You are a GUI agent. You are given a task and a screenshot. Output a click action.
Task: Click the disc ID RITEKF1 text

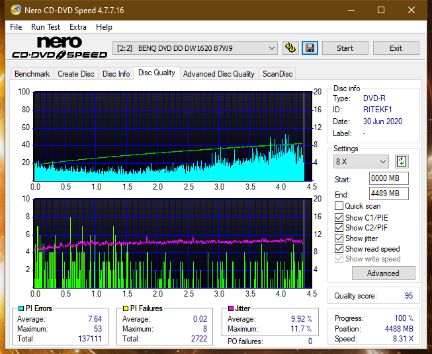pyautogui.click(x=377, y=110)
